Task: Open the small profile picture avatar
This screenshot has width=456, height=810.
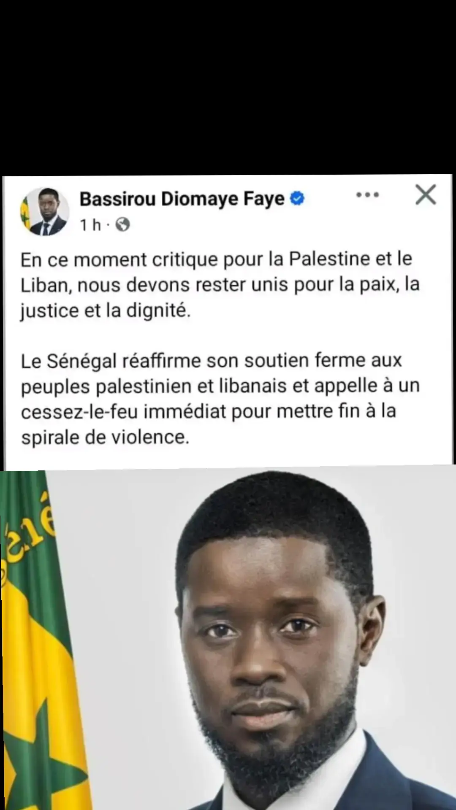Action: click(x=45, y=211)
